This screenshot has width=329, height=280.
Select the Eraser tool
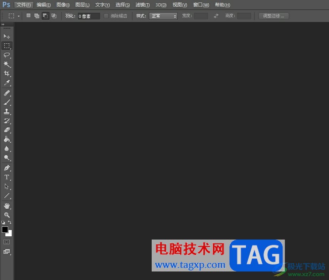click(x=7, y=130)
